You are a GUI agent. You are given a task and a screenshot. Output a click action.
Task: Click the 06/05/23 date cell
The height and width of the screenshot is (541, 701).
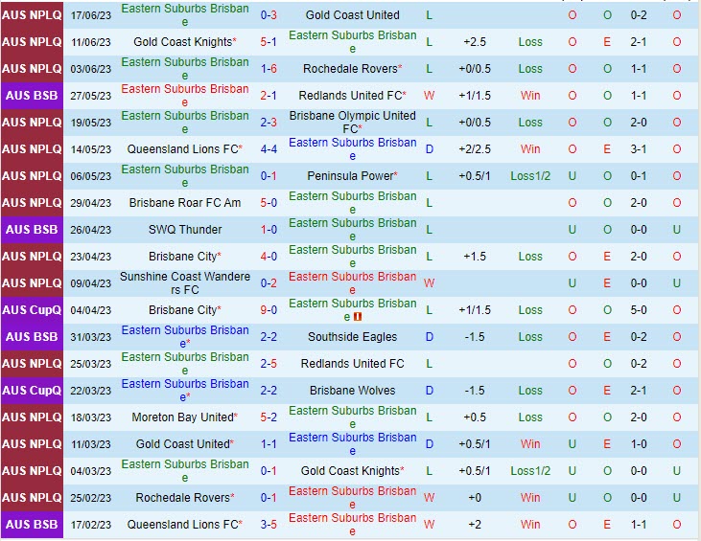91,176
